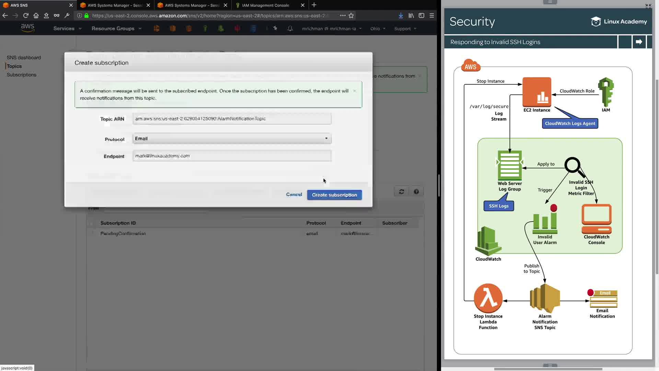Click the Endpoint email input field
The height and width of the screenshot is (371, 659).
tap(232, 156)
